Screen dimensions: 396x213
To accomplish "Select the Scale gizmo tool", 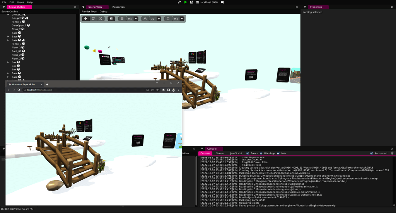I will [101, 19].
